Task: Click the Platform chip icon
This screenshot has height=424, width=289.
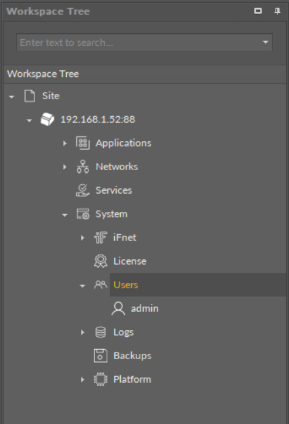Action: [101, 379]
